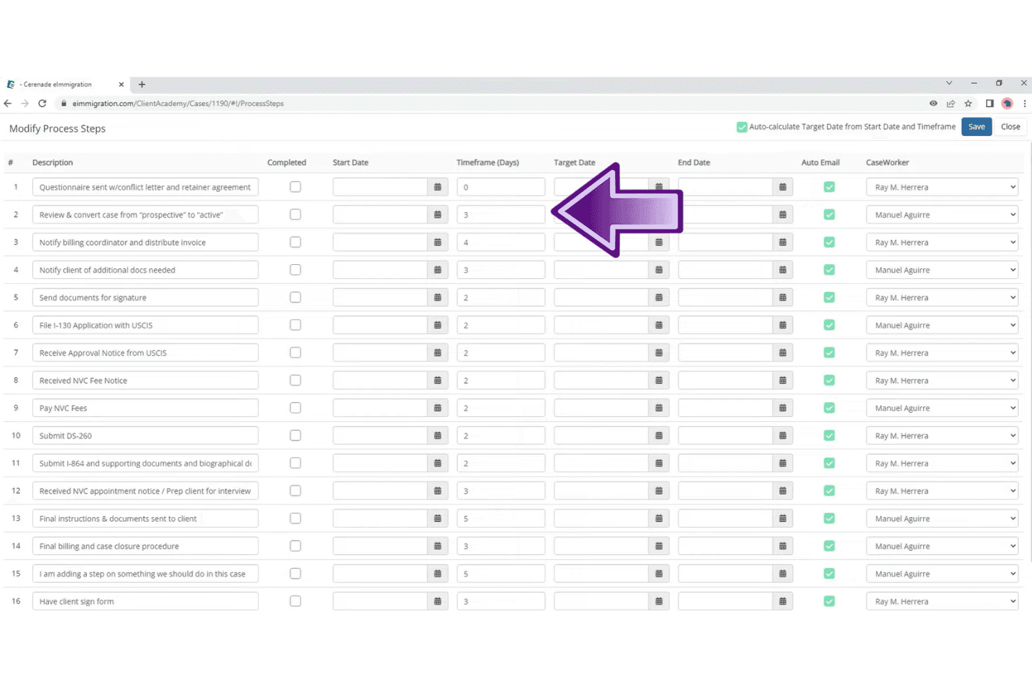Screen dimensions: 1032x688
Task: Open the tab search chevron in Chrome
Action: (949, 83)
